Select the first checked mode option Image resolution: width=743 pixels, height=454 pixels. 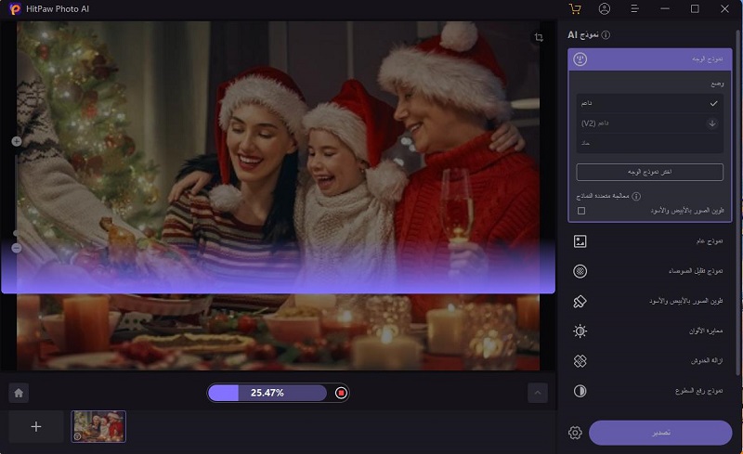tap(649, 103)
